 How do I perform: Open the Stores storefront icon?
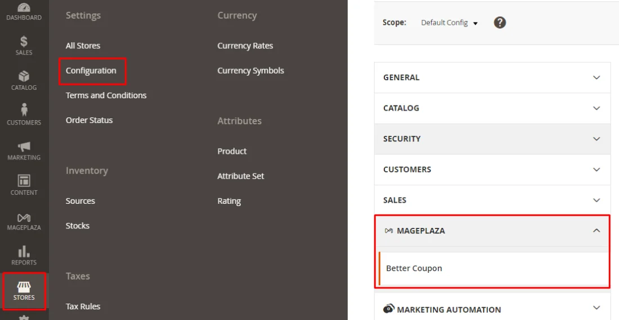pos(24,287)
